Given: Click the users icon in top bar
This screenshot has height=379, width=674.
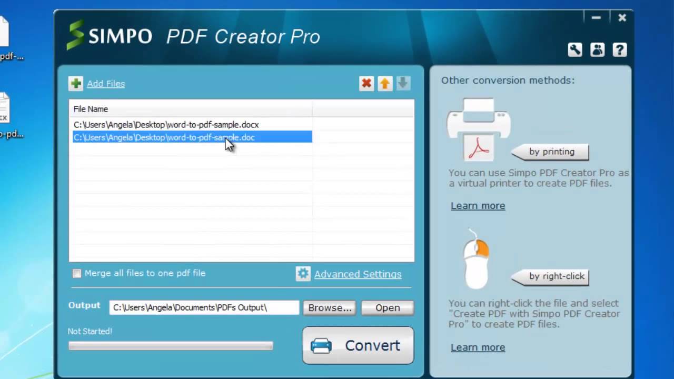Looking at the screenshot, I should [x=598, y=50].
